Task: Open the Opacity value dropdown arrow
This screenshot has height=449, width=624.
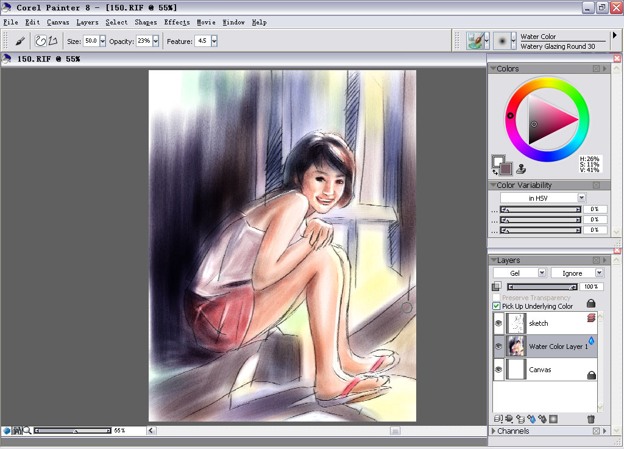Action: pyautogui.click(x=155, y=41)
